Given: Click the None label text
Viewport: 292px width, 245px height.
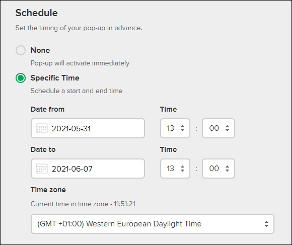Looking at the screenshot, I should (40, 50).
